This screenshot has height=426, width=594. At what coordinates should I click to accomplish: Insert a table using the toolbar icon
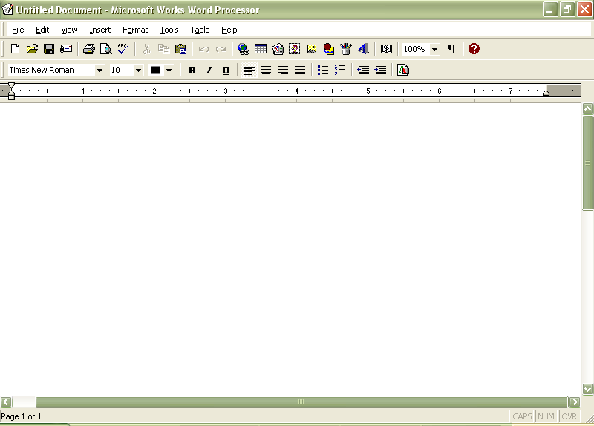click(x=261, y=49)
